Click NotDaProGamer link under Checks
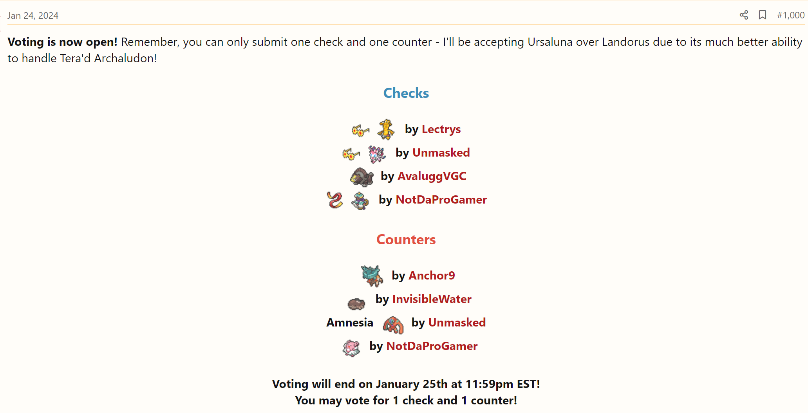808x413 pixels. coord(441,200)
